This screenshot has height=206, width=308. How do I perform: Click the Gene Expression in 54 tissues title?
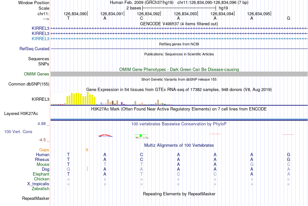[x=179, y=90]
